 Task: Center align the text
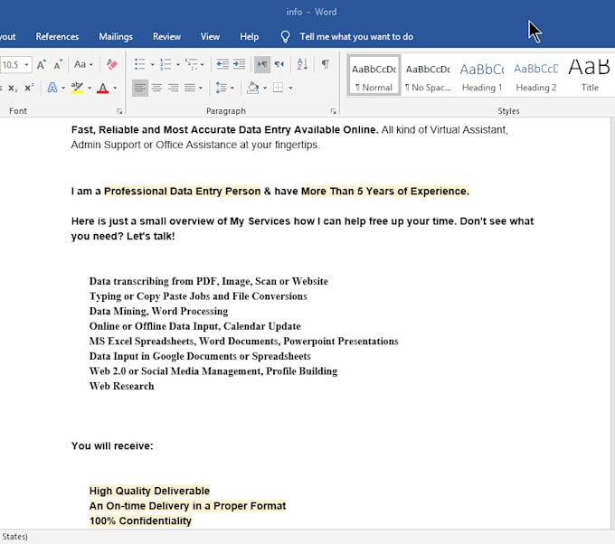tap(156, 88)
